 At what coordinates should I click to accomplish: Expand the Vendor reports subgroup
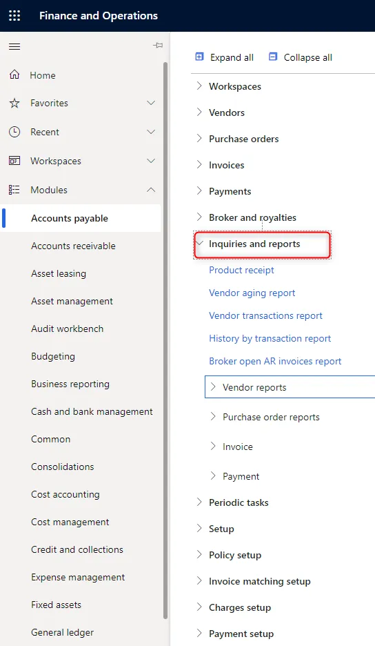213,387
